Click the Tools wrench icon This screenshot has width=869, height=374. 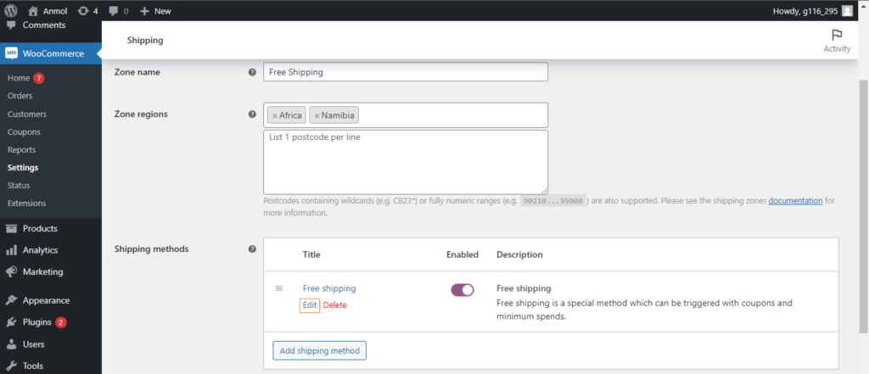click(x=11, y=366)
